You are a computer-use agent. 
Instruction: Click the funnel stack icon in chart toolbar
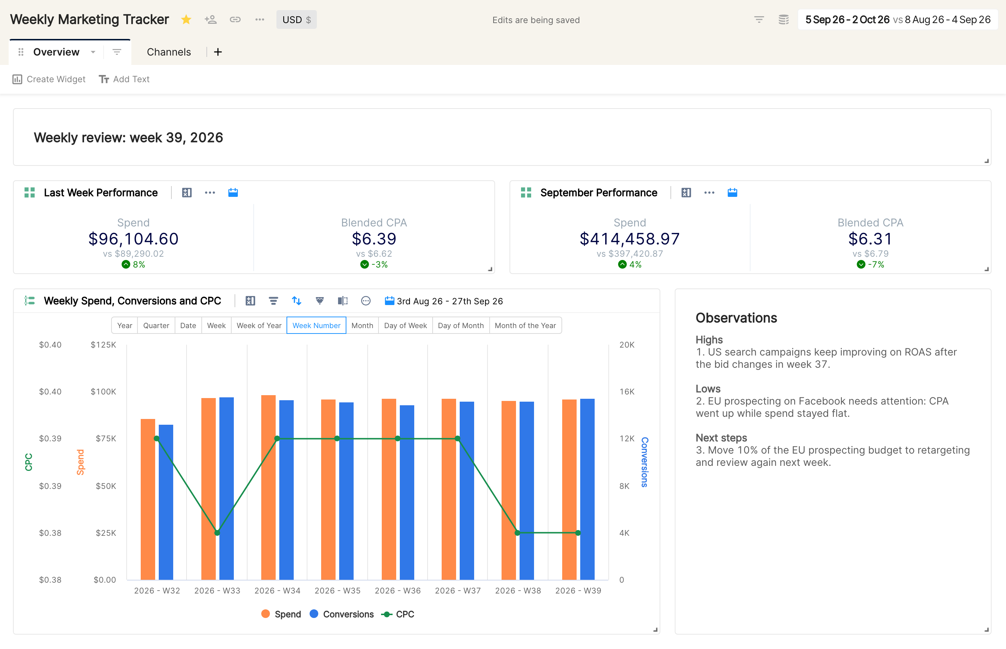tap(320, 300)
